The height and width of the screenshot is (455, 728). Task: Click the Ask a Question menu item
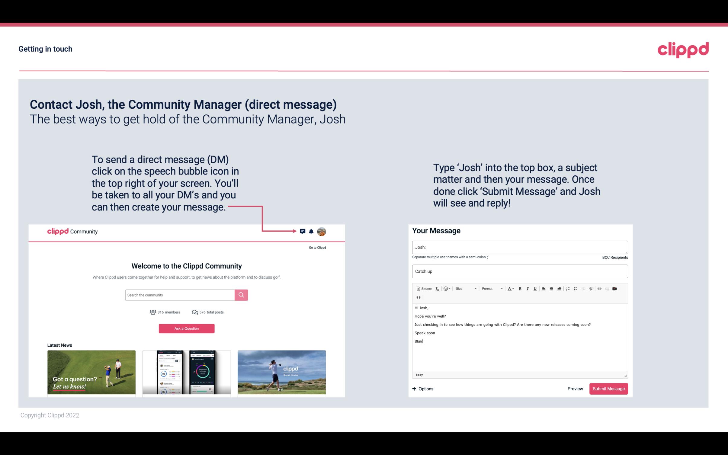coord(187,328)
